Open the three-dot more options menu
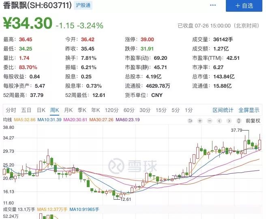The image size is (266, 219). tap(213, 5)
